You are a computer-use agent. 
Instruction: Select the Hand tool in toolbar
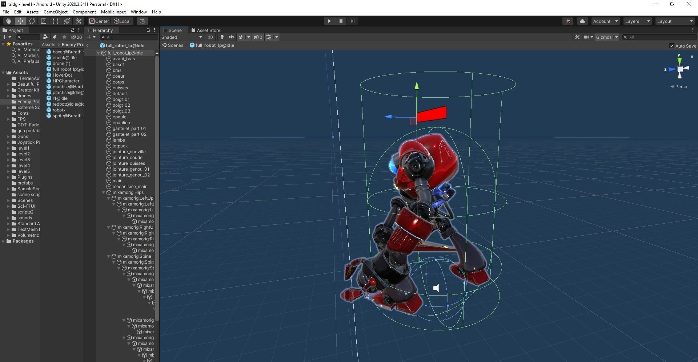(8, 21)
